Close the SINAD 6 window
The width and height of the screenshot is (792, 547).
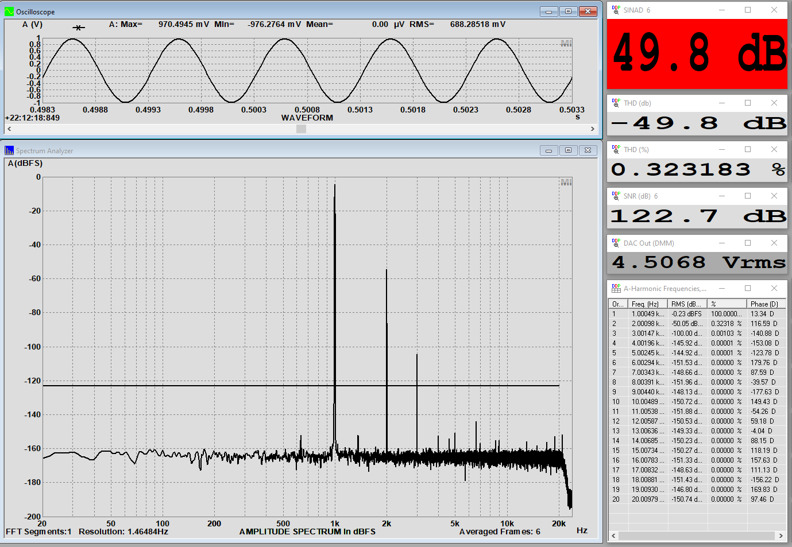[774, 10]
